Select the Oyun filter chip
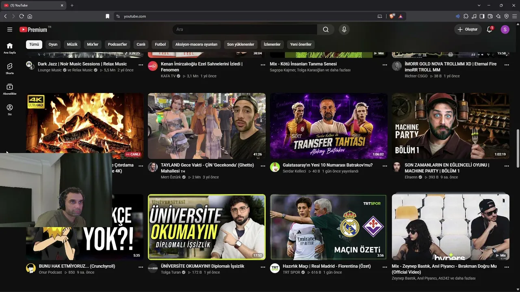The height and width of the screenshot is (292, 520). [x=53, y=44]
